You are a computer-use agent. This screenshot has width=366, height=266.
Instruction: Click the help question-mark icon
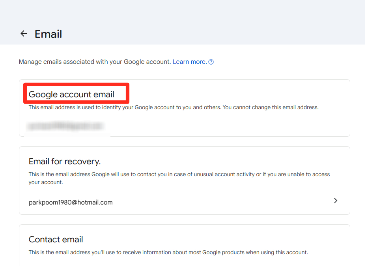tap(211, 62)
